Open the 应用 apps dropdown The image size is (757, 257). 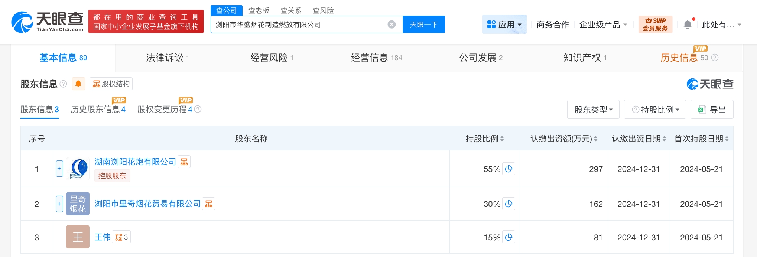click(x=504, y=25)
